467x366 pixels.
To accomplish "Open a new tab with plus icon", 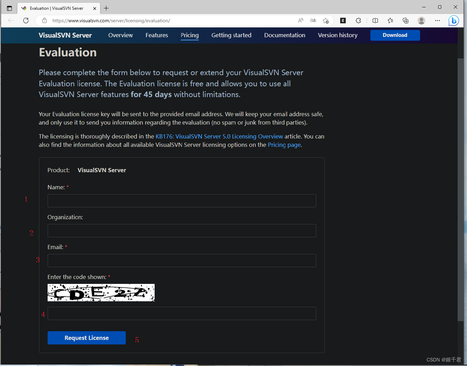I will (x=106, y=8).
